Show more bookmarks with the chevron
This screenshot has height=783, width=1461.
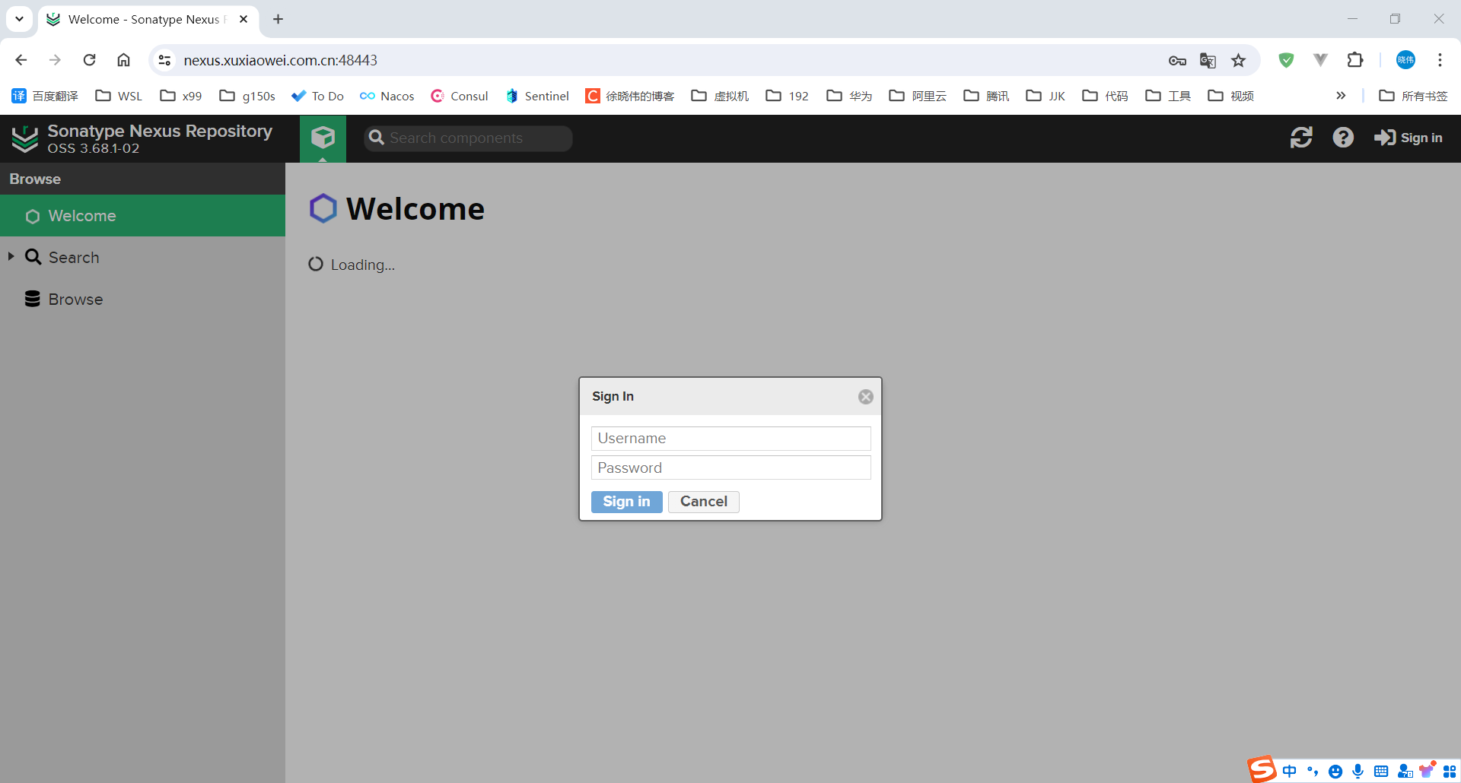click(x=1341, y=96)
